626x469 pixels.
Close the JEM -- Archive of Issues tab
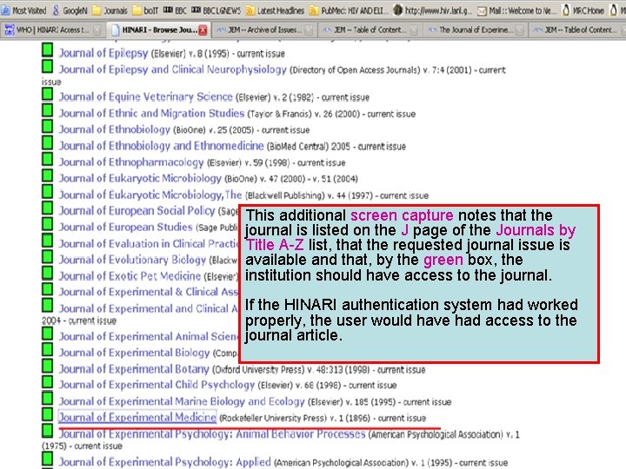pyautogui.click(x=309, y=30)
